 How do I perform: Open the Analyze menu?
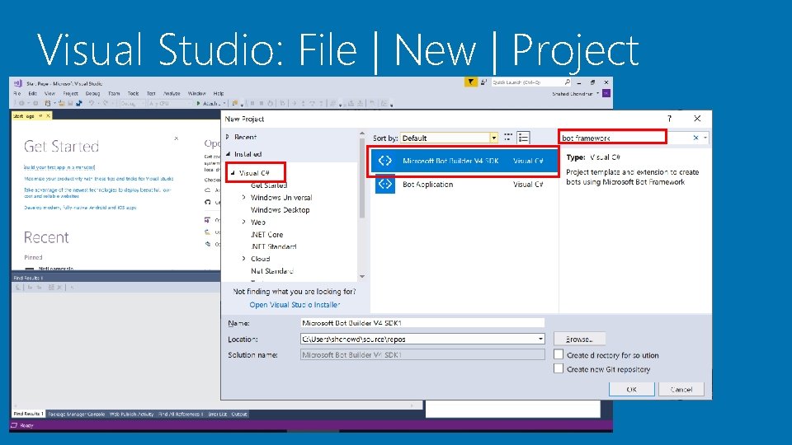[x=172, y=93]
